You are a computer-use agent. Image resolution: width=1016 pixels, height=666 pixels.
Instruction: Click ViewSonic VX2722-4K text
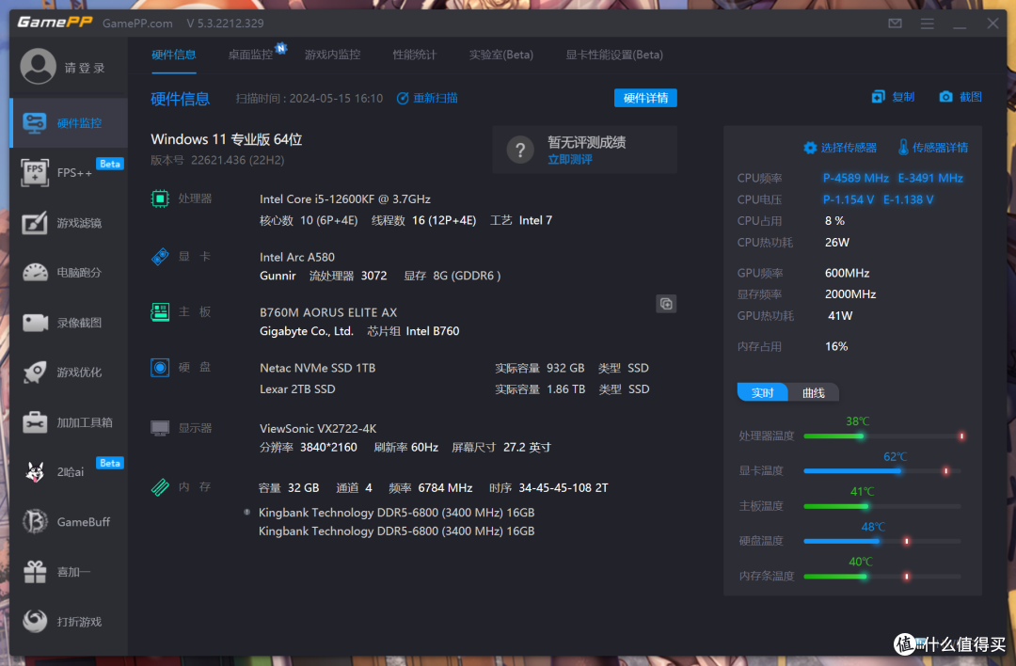point(318,428)
